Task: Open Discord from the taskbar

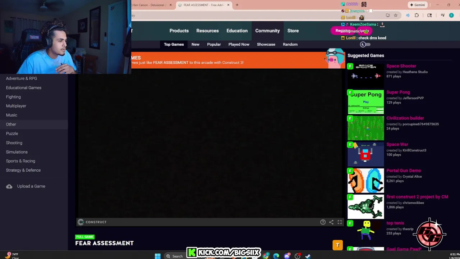Action: tap(287, 256)
